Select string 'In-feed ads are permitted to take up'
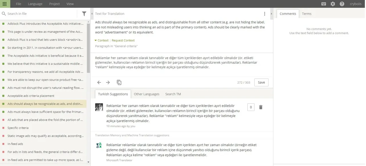Screen dimensions: 366x166 tap(43, 160)
